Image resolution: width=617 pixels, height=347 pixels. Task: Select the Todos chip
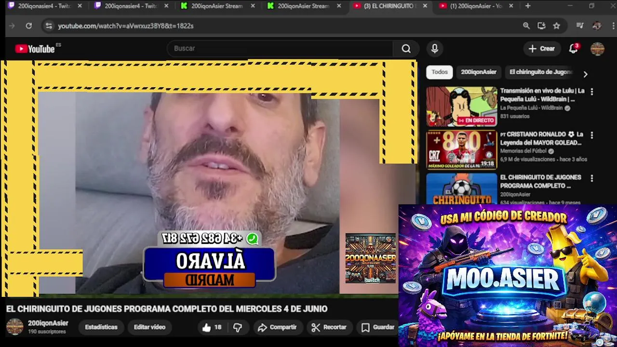click(439, 72)
